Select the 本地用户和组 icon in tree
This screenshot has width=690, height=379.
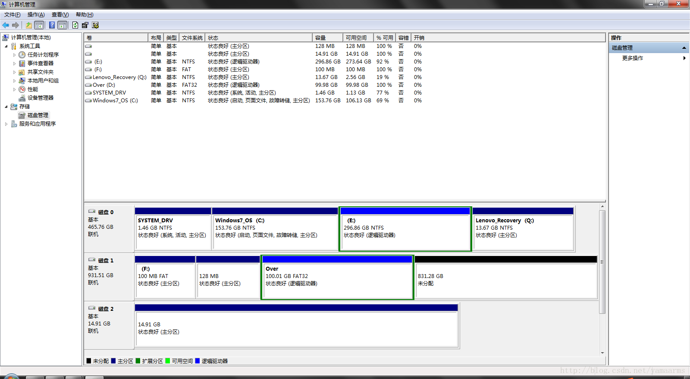point(22,81)
